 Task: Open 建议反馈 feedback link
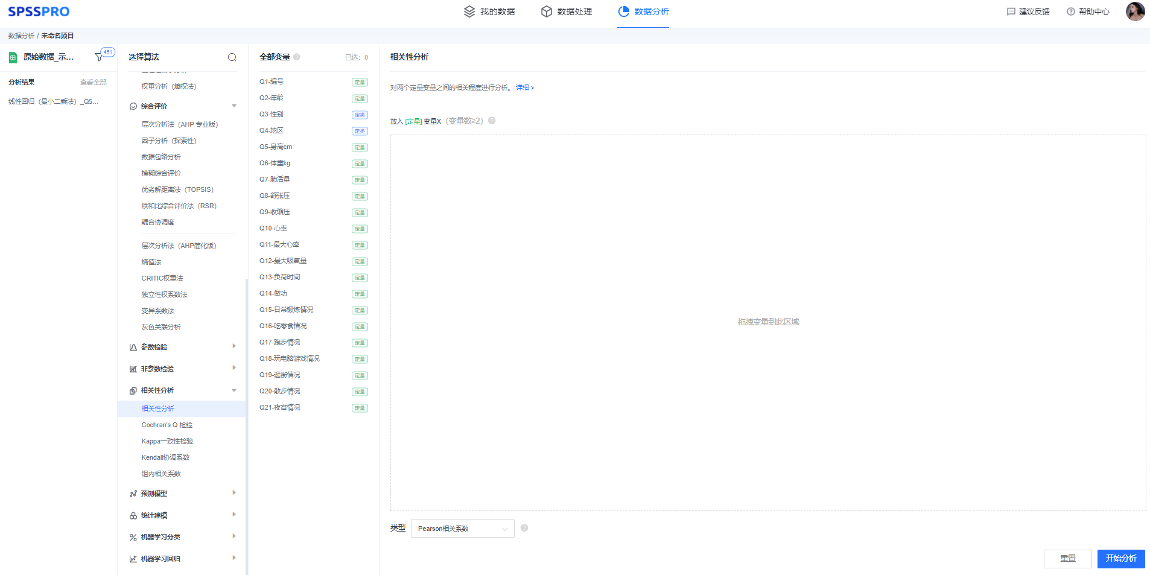1029,11
